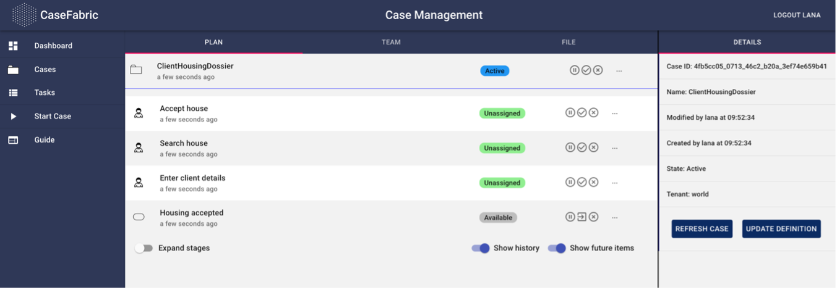Click terminate X icon for Search house
The width and height of the screenshot is (837, 290).
click(x=593, y=147)
